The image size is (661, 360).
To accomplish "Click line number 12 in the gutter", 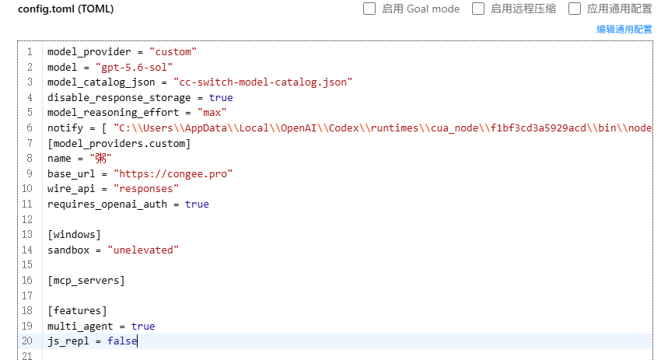I will point(27,219).
